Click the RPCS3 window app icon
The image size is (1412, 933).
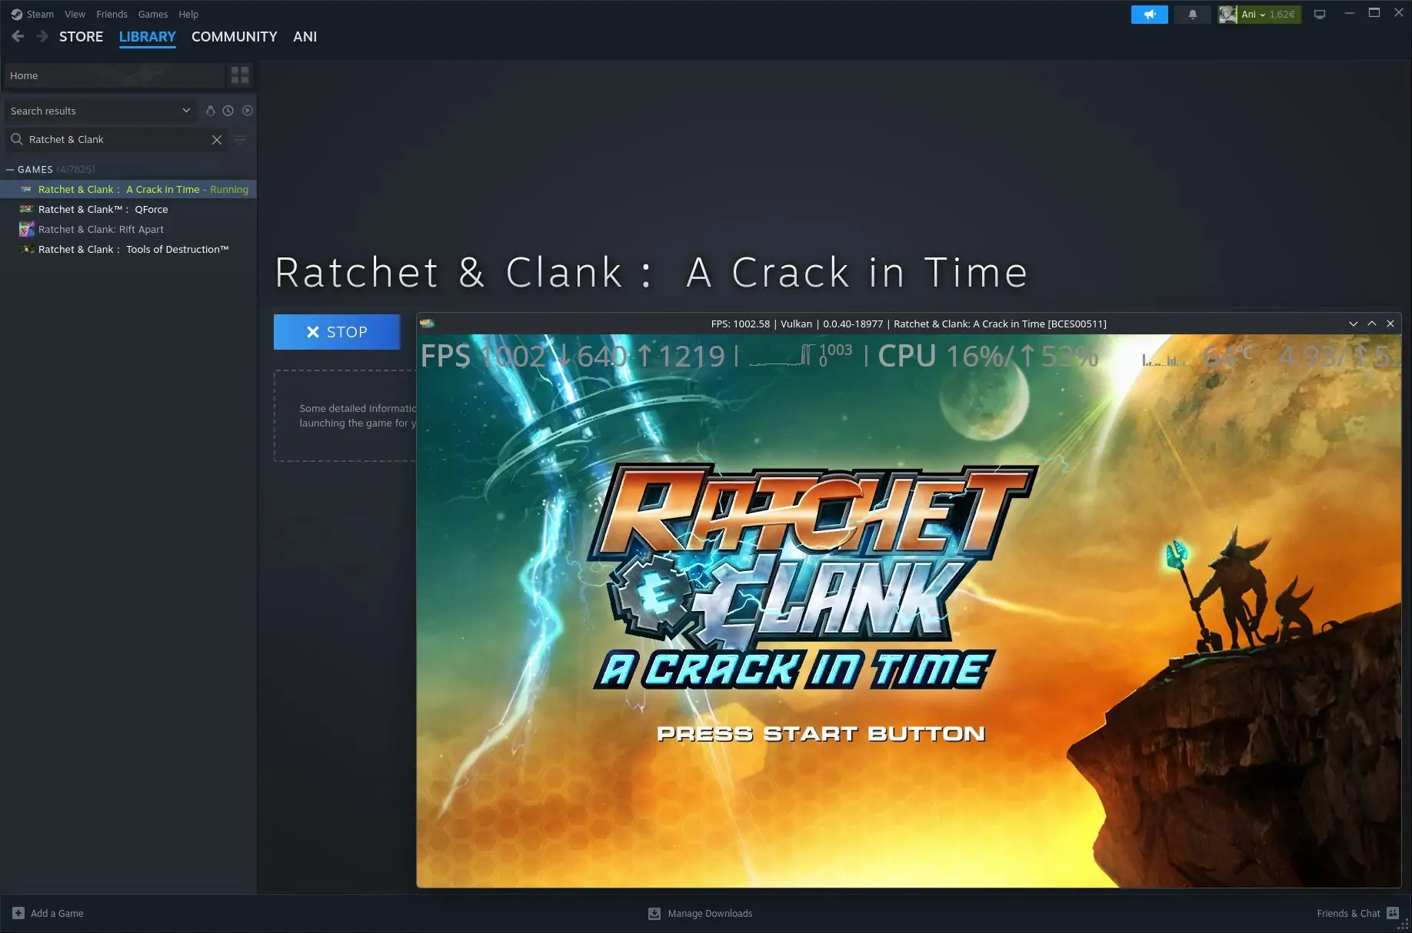[x=427, y=324]
